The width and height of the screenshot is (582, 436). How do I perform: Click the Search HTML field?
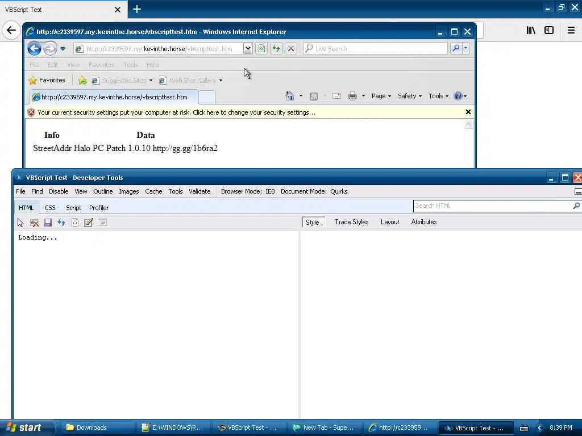(492, 206)
